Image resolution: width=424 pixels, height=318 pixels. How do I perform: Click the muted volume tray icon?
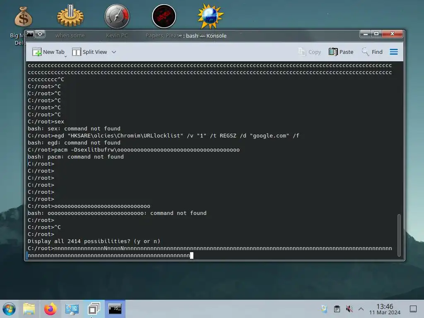349,309
